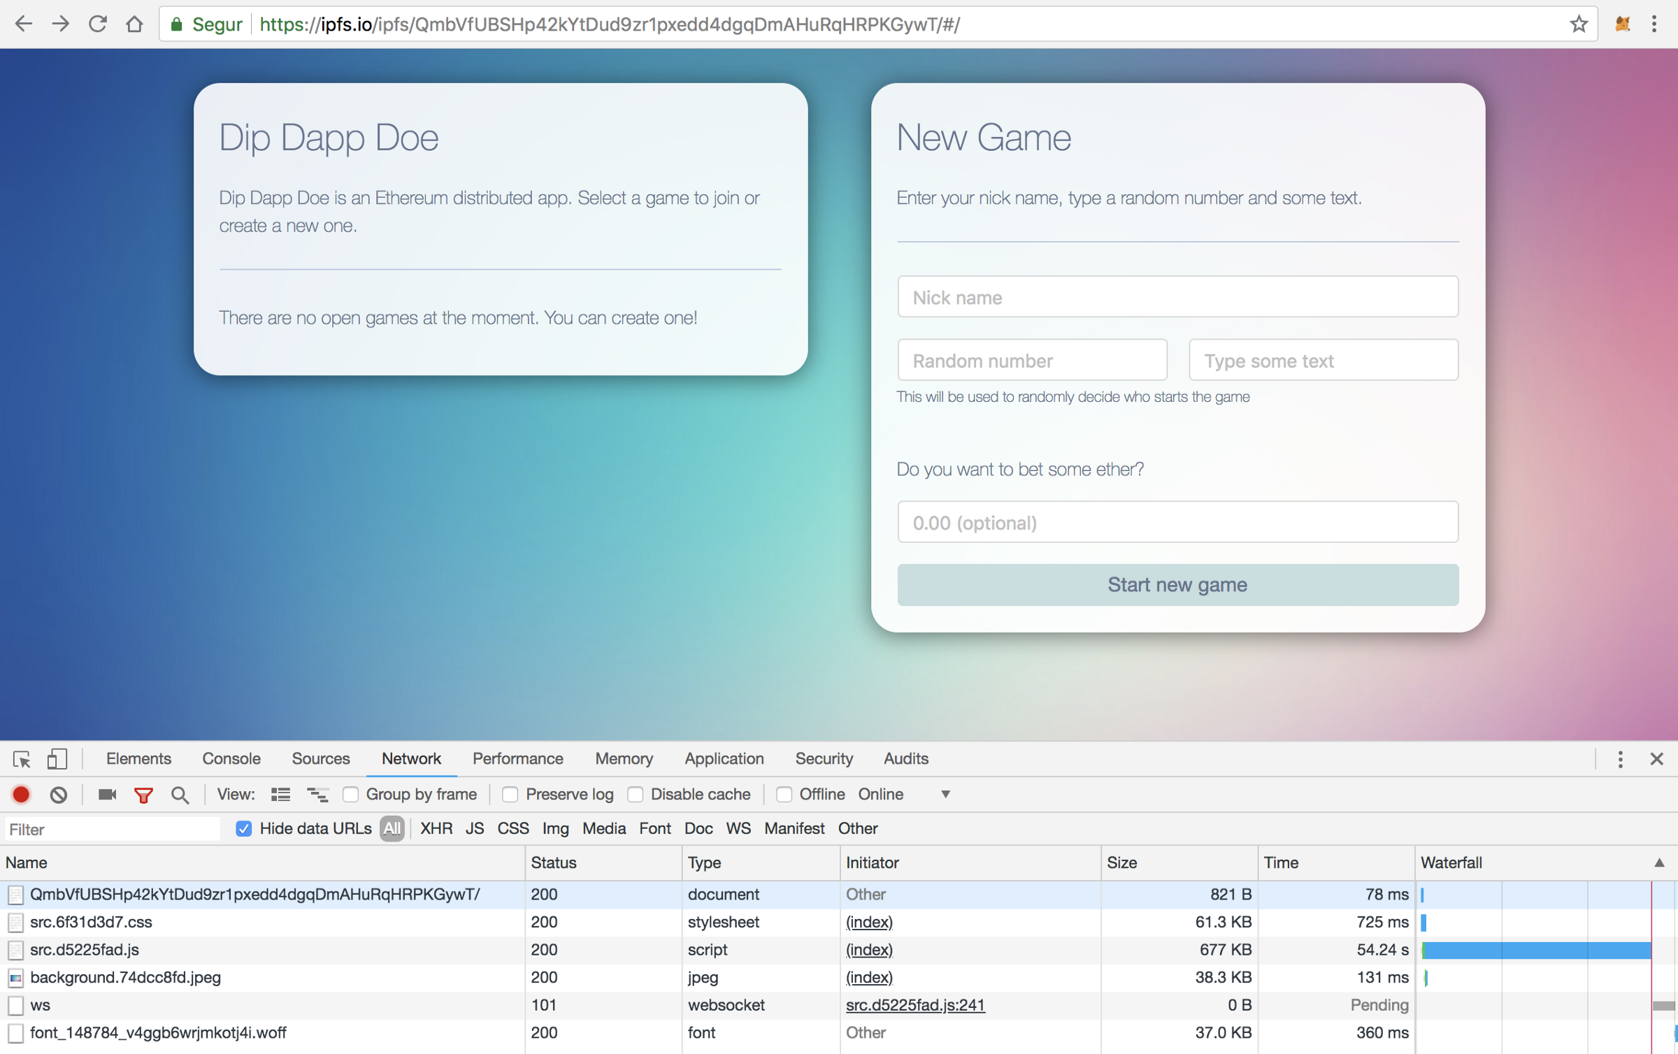Open the network search magnifier
This screenshot has height=1054, width=1678.
pos(180,795)
